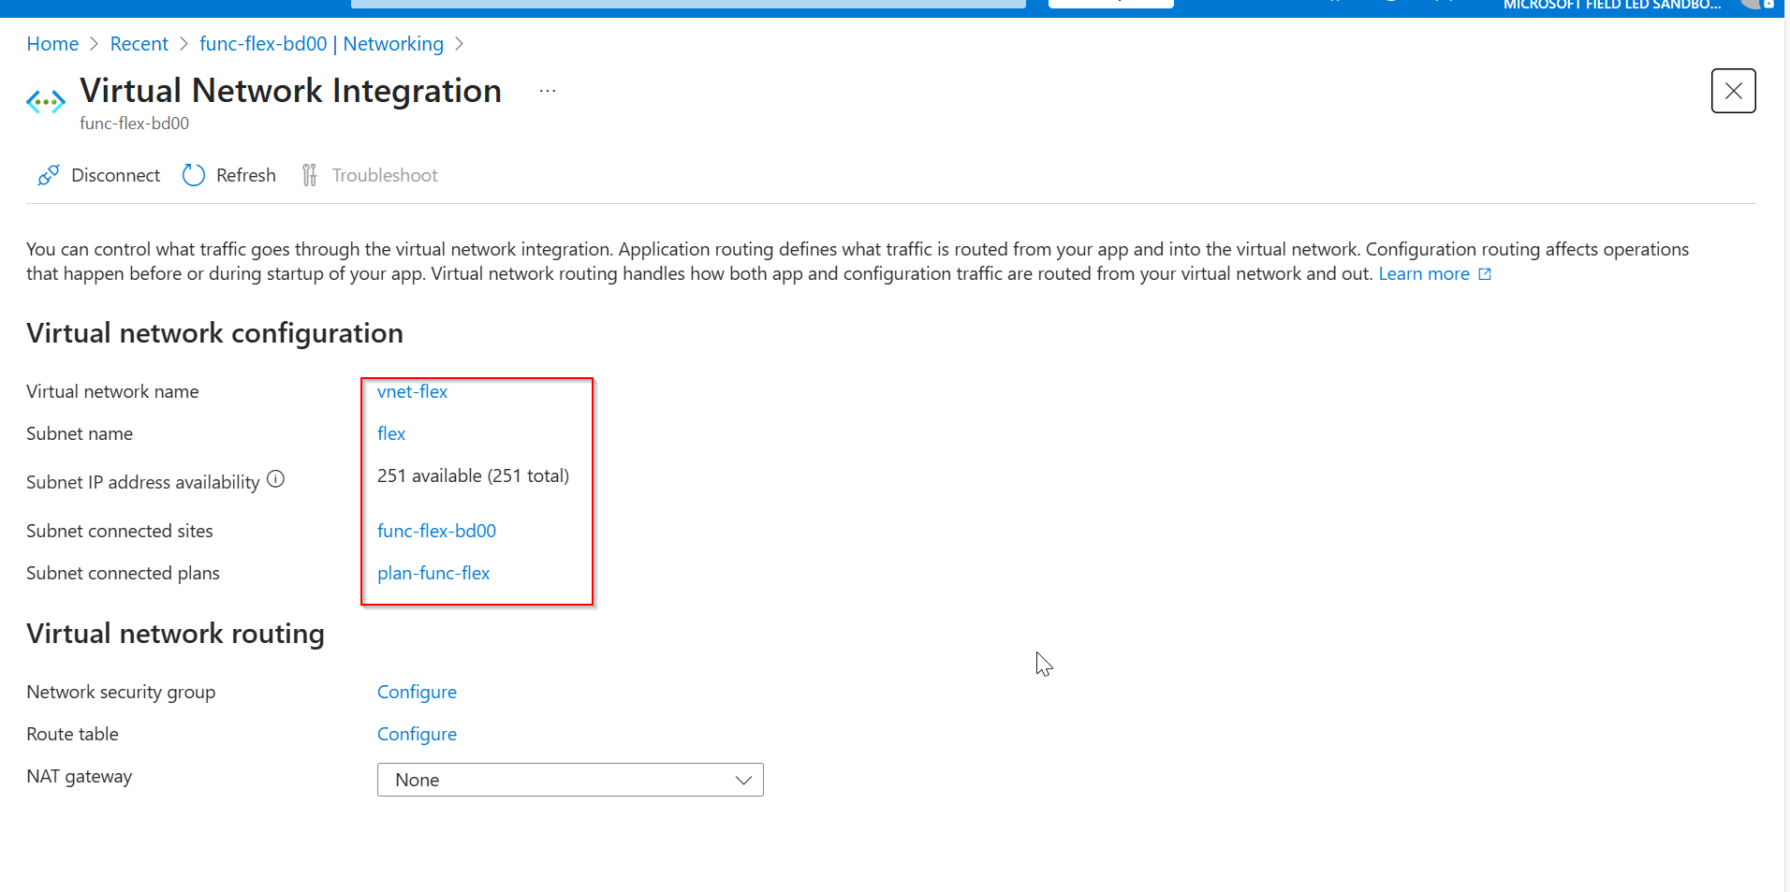1790x892 pixels.
Task: Return to func-flex-bd00 | Networking breadcrumb
Action: pyautogui.click(x=321, y=44)
